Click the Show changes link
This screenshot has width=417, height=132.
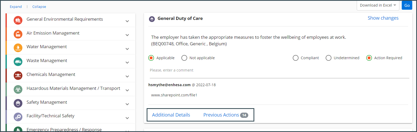pyautogui.click(x=383, y=18)
